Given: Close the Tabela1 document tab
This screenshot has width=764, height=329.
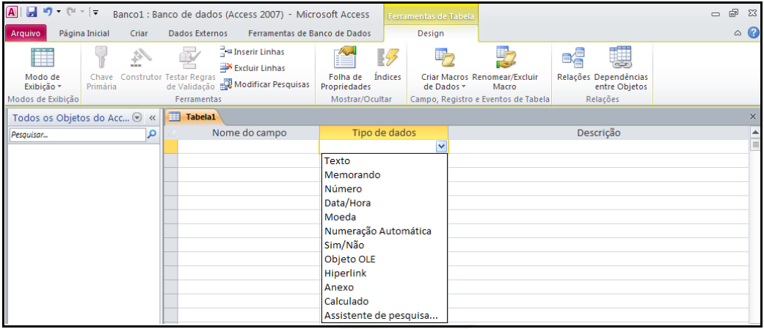Looking at the screenshot, I should point(752,117).
